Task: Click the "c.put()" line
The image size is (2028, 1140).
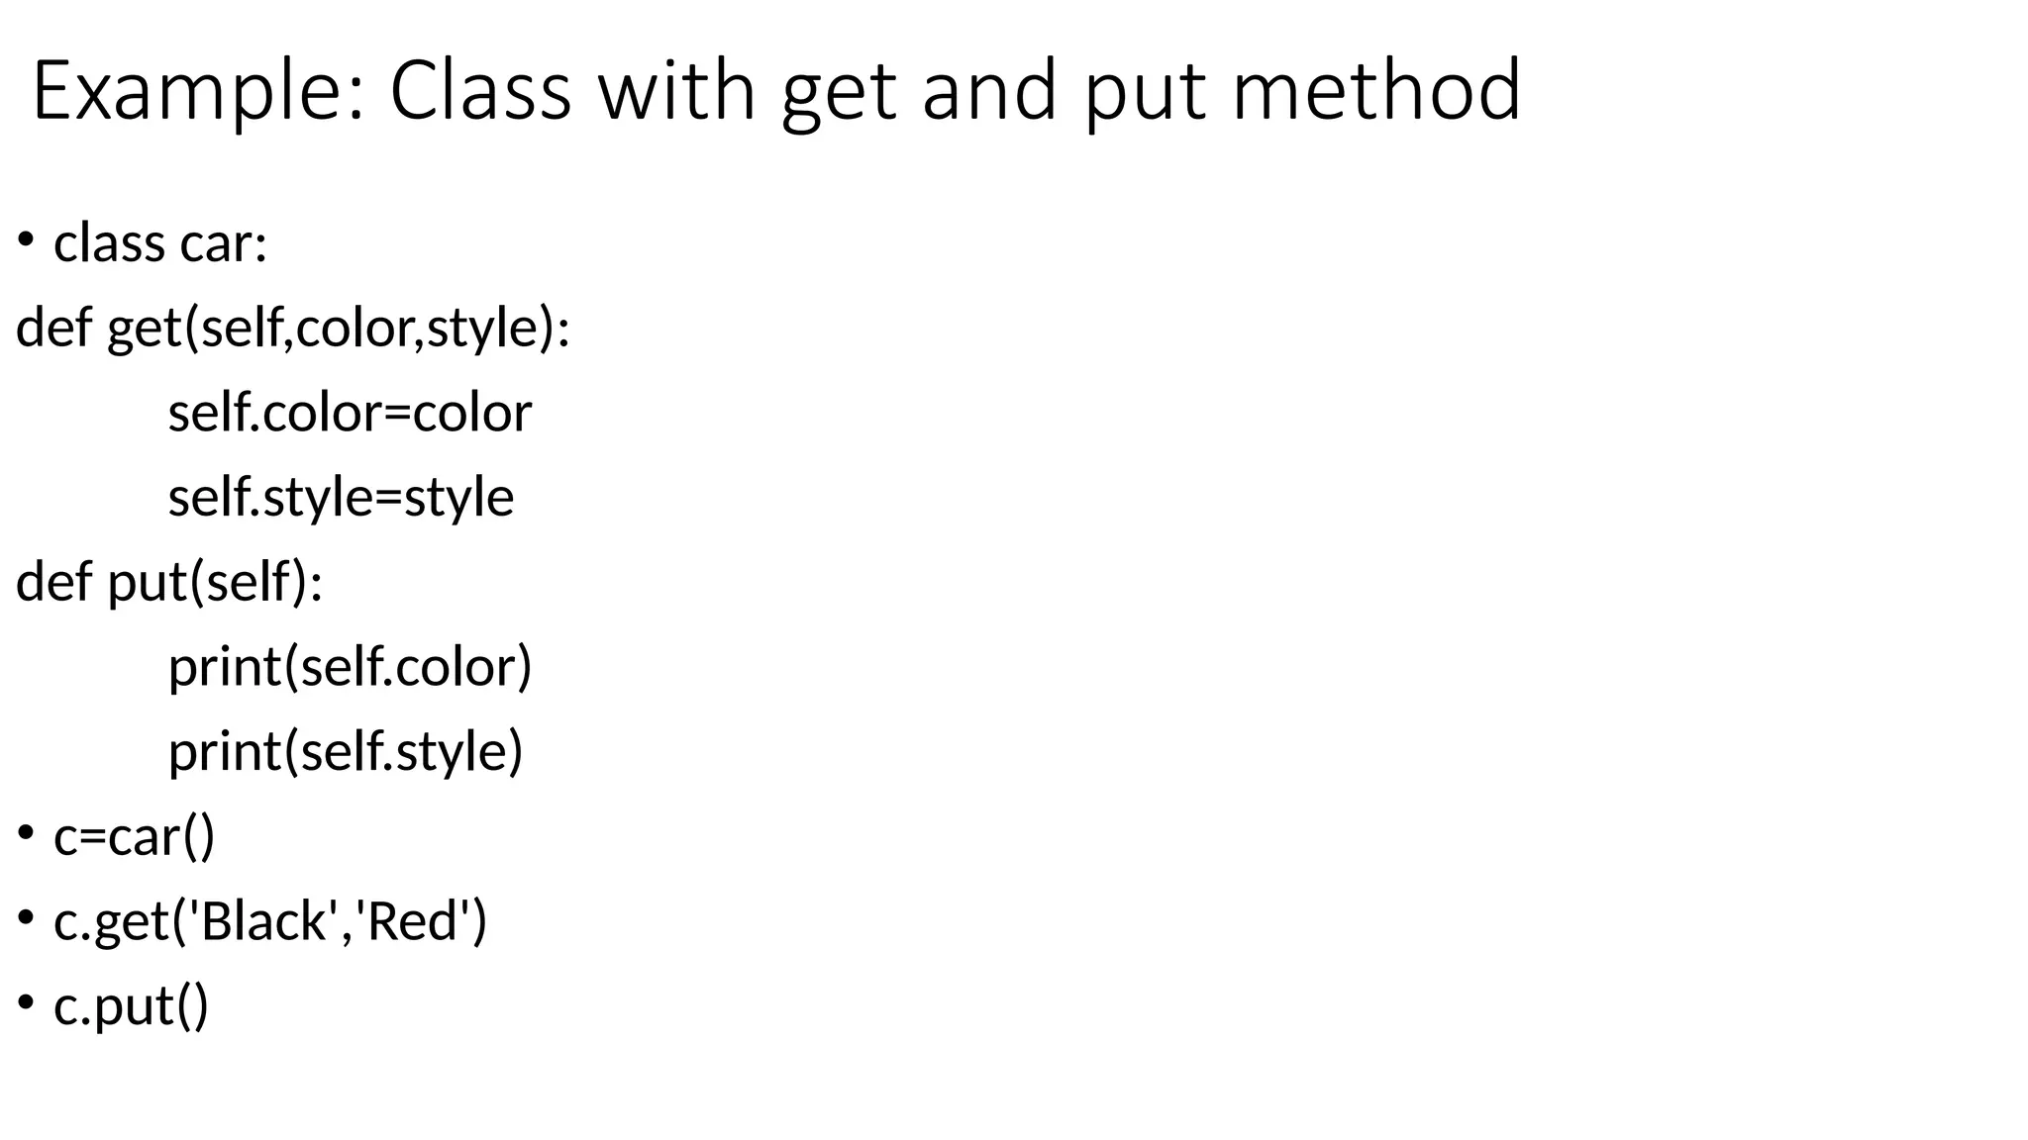Action: pyautogui.click(x=131, y=1006)
